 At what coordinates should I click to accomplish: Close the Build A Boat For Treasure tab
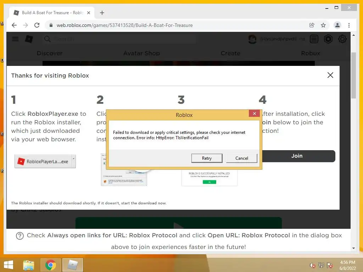(88, 13)
